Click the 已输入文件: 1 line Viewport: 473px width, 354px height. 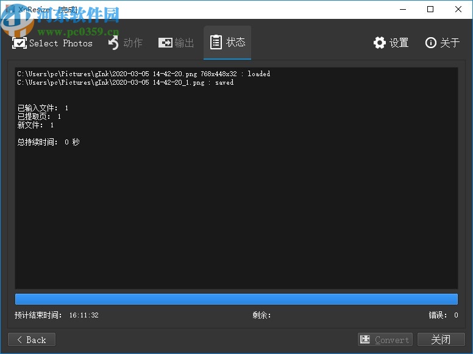point(43,108)
